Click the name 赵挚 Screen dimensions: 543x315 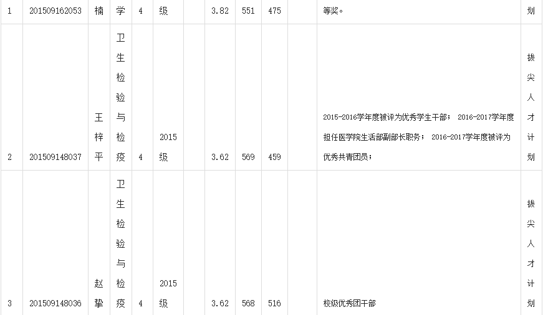(x=98, y=293)
